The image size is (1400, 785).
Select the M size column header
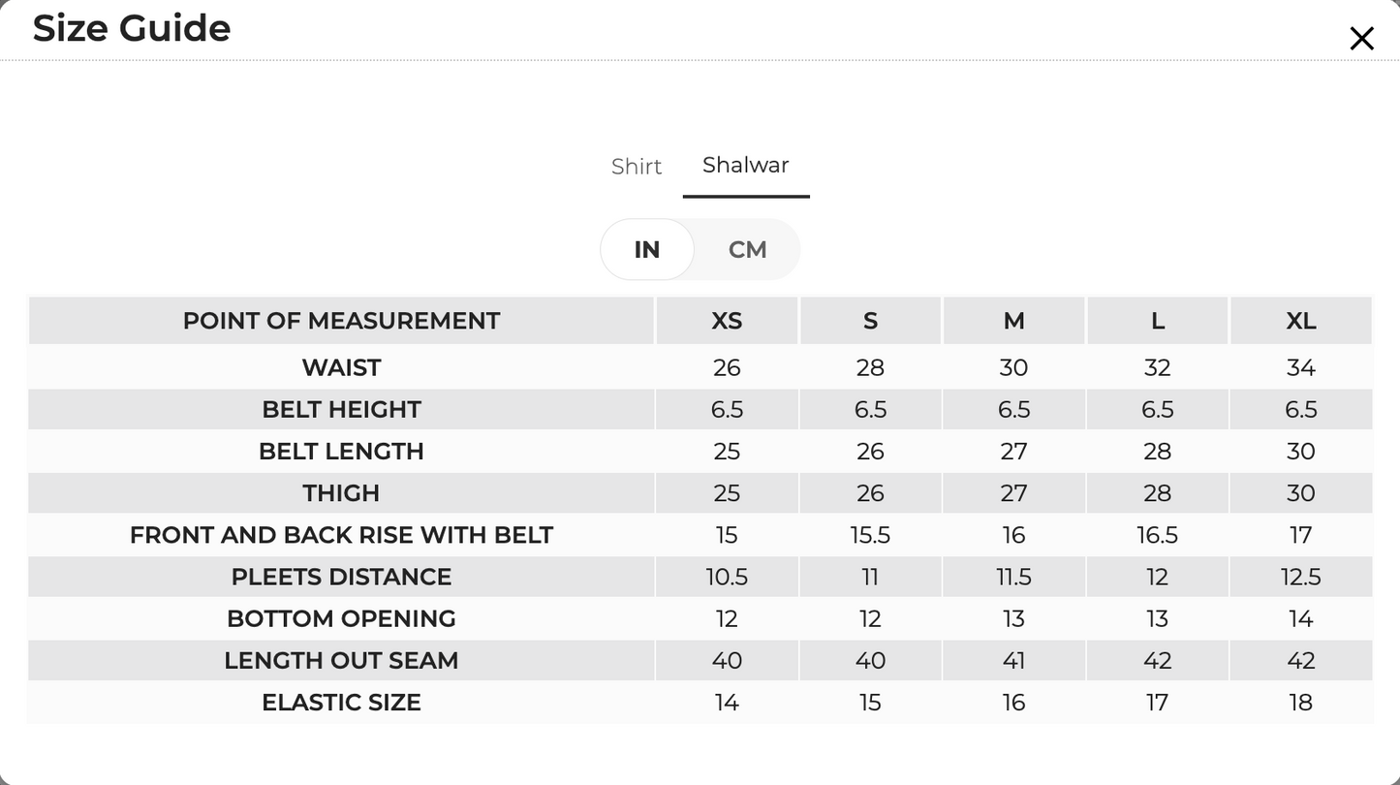[x=1013, y=321]
